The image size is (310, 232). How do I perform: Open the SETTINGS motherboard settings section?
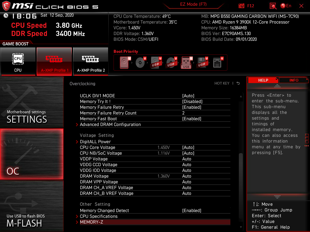(x=31, y=102)
